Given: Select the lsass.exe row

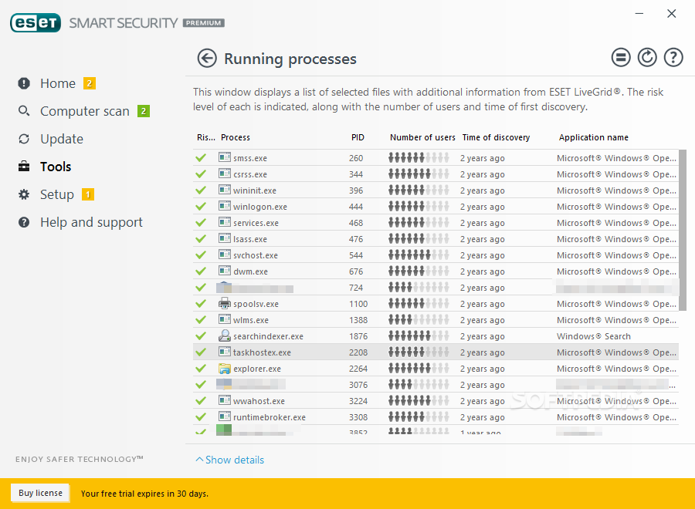Looking at the screenshot, I should [x=436, y=239].
